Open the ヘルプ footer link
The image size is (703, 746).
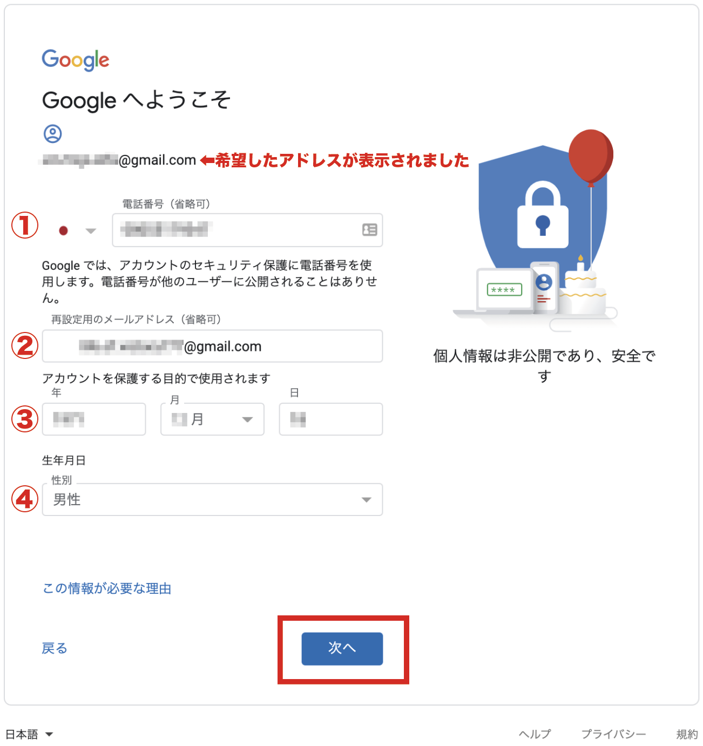(535, 734)
